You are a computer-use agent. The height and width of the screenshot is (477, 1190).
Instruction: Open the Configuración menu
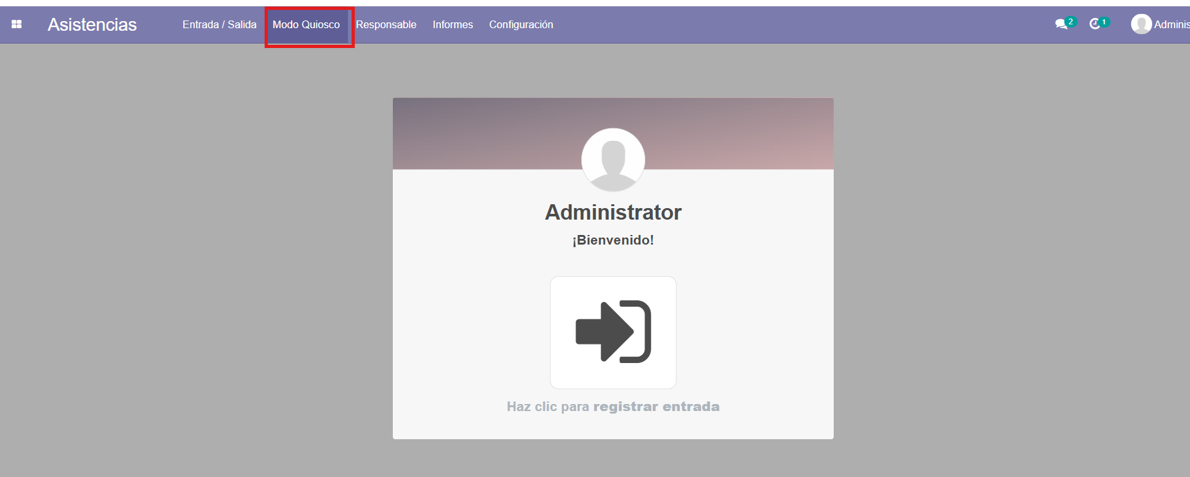(x=521, y=24)
